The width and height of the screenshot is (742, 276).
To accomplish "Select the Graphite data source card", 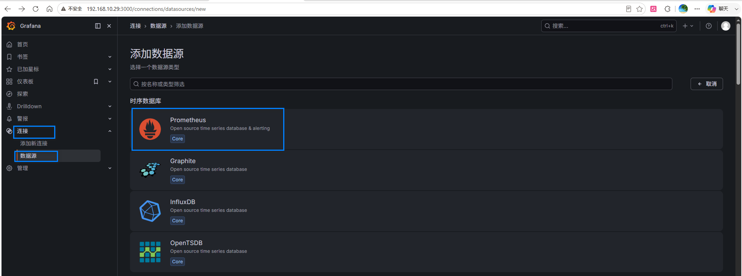I will click(426, 170).
